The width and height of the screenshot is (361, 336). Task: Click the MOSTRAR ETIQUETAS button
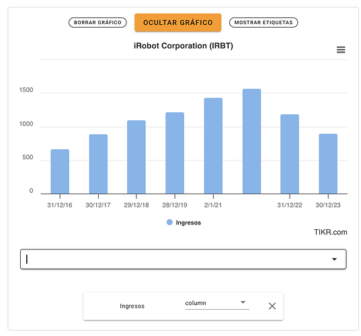264,23
